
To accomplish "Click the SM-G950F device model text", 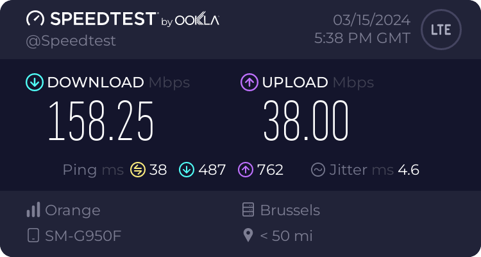I will (x=83, y=236).
